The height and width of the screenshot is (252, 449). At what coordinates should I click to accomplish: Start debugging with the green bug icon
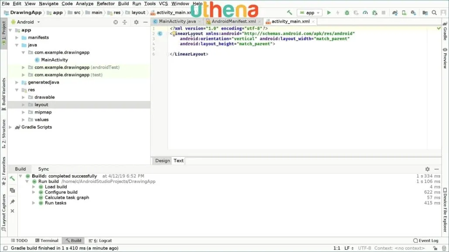tap(347, 13)
